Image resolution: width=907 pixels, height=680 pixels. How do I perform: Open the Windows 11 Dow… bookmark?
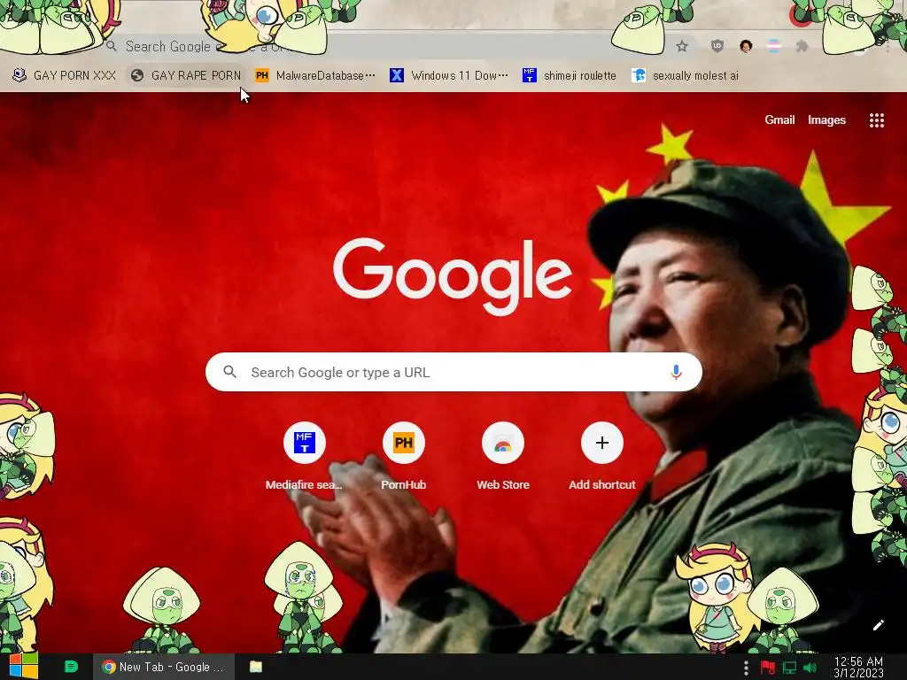tap(449, 75)
